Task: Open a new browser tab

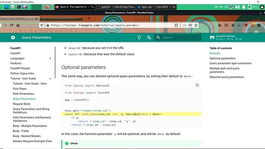Action: pos(89,18)
